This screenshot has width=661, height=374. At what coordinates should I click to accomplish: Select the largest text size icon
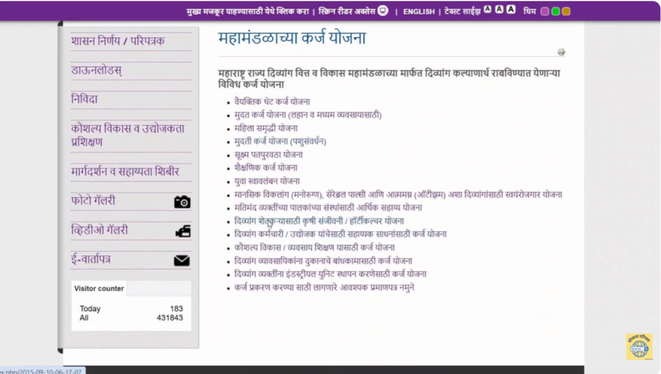[511, 10]
